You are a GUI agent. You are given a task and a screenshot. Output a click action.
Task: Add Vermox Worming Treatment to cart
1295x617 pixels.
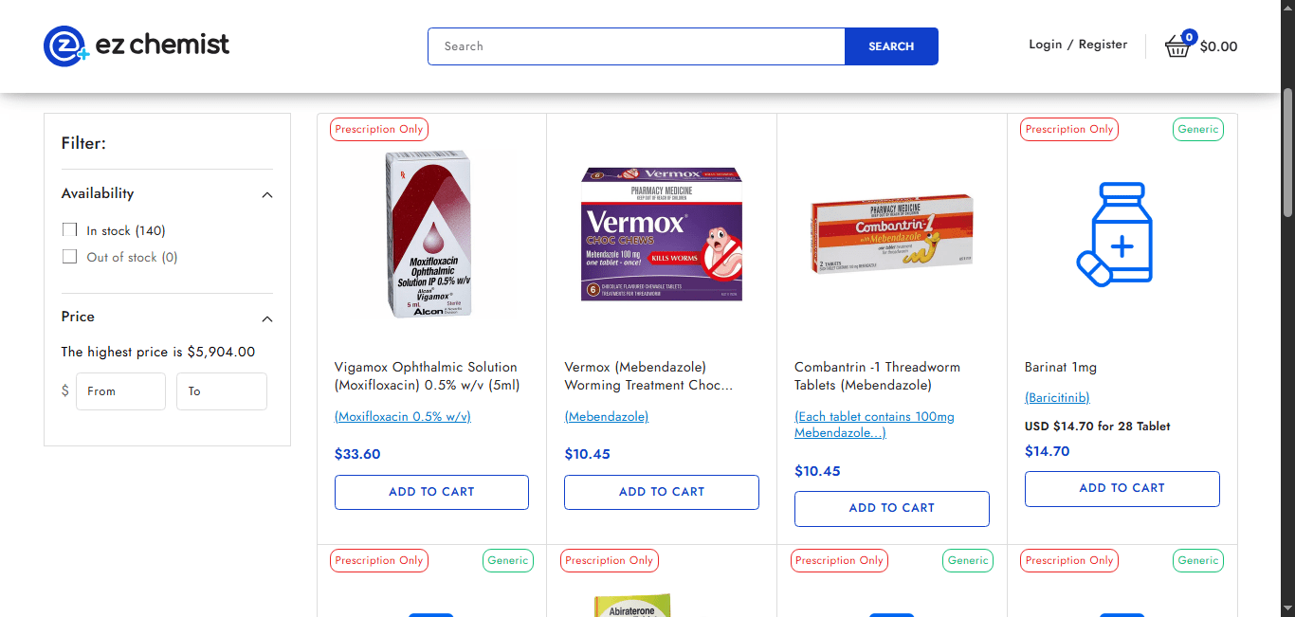[662, 492]
